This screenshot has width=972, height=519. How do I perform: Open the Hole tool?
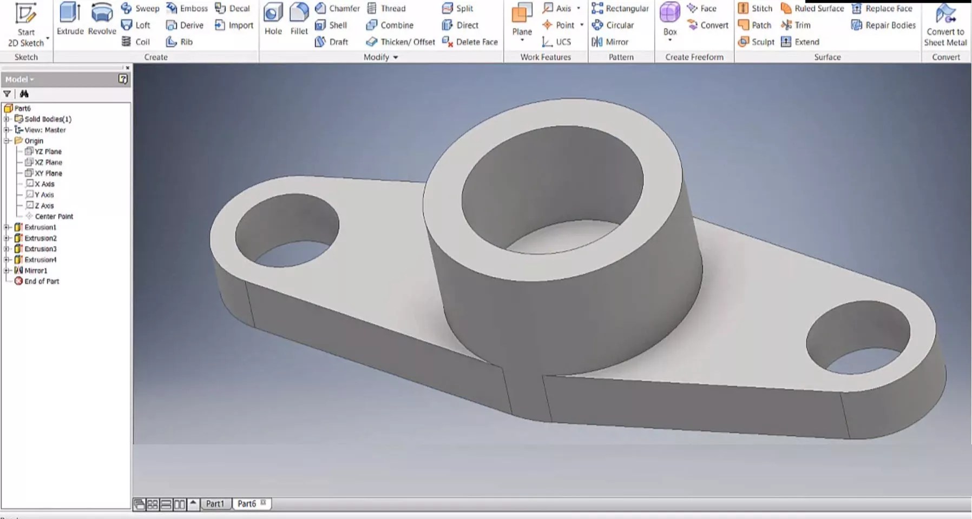click(273, 19)
